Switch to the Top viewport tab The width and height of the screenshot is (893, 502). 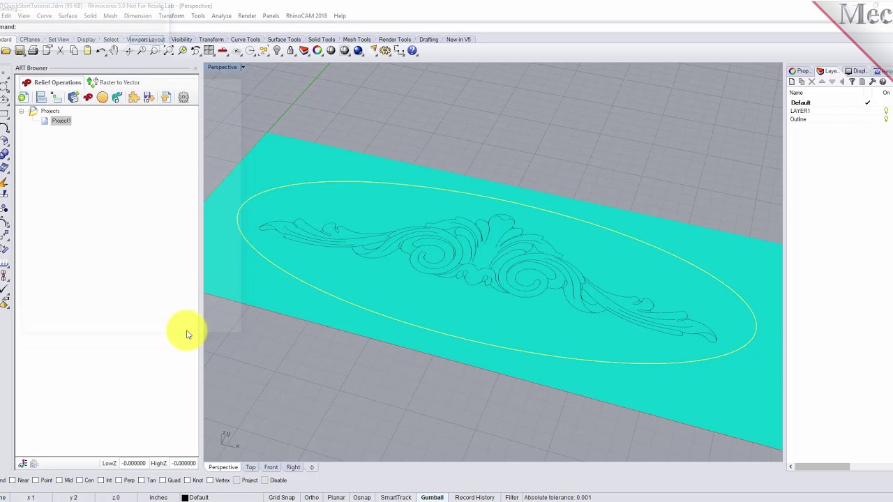pos(250,467)
